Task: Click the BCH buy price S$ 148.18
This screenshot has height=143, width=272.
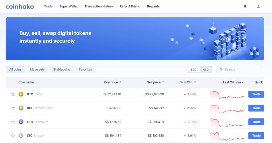Action: pyautogui.click(x=114, y=108)
